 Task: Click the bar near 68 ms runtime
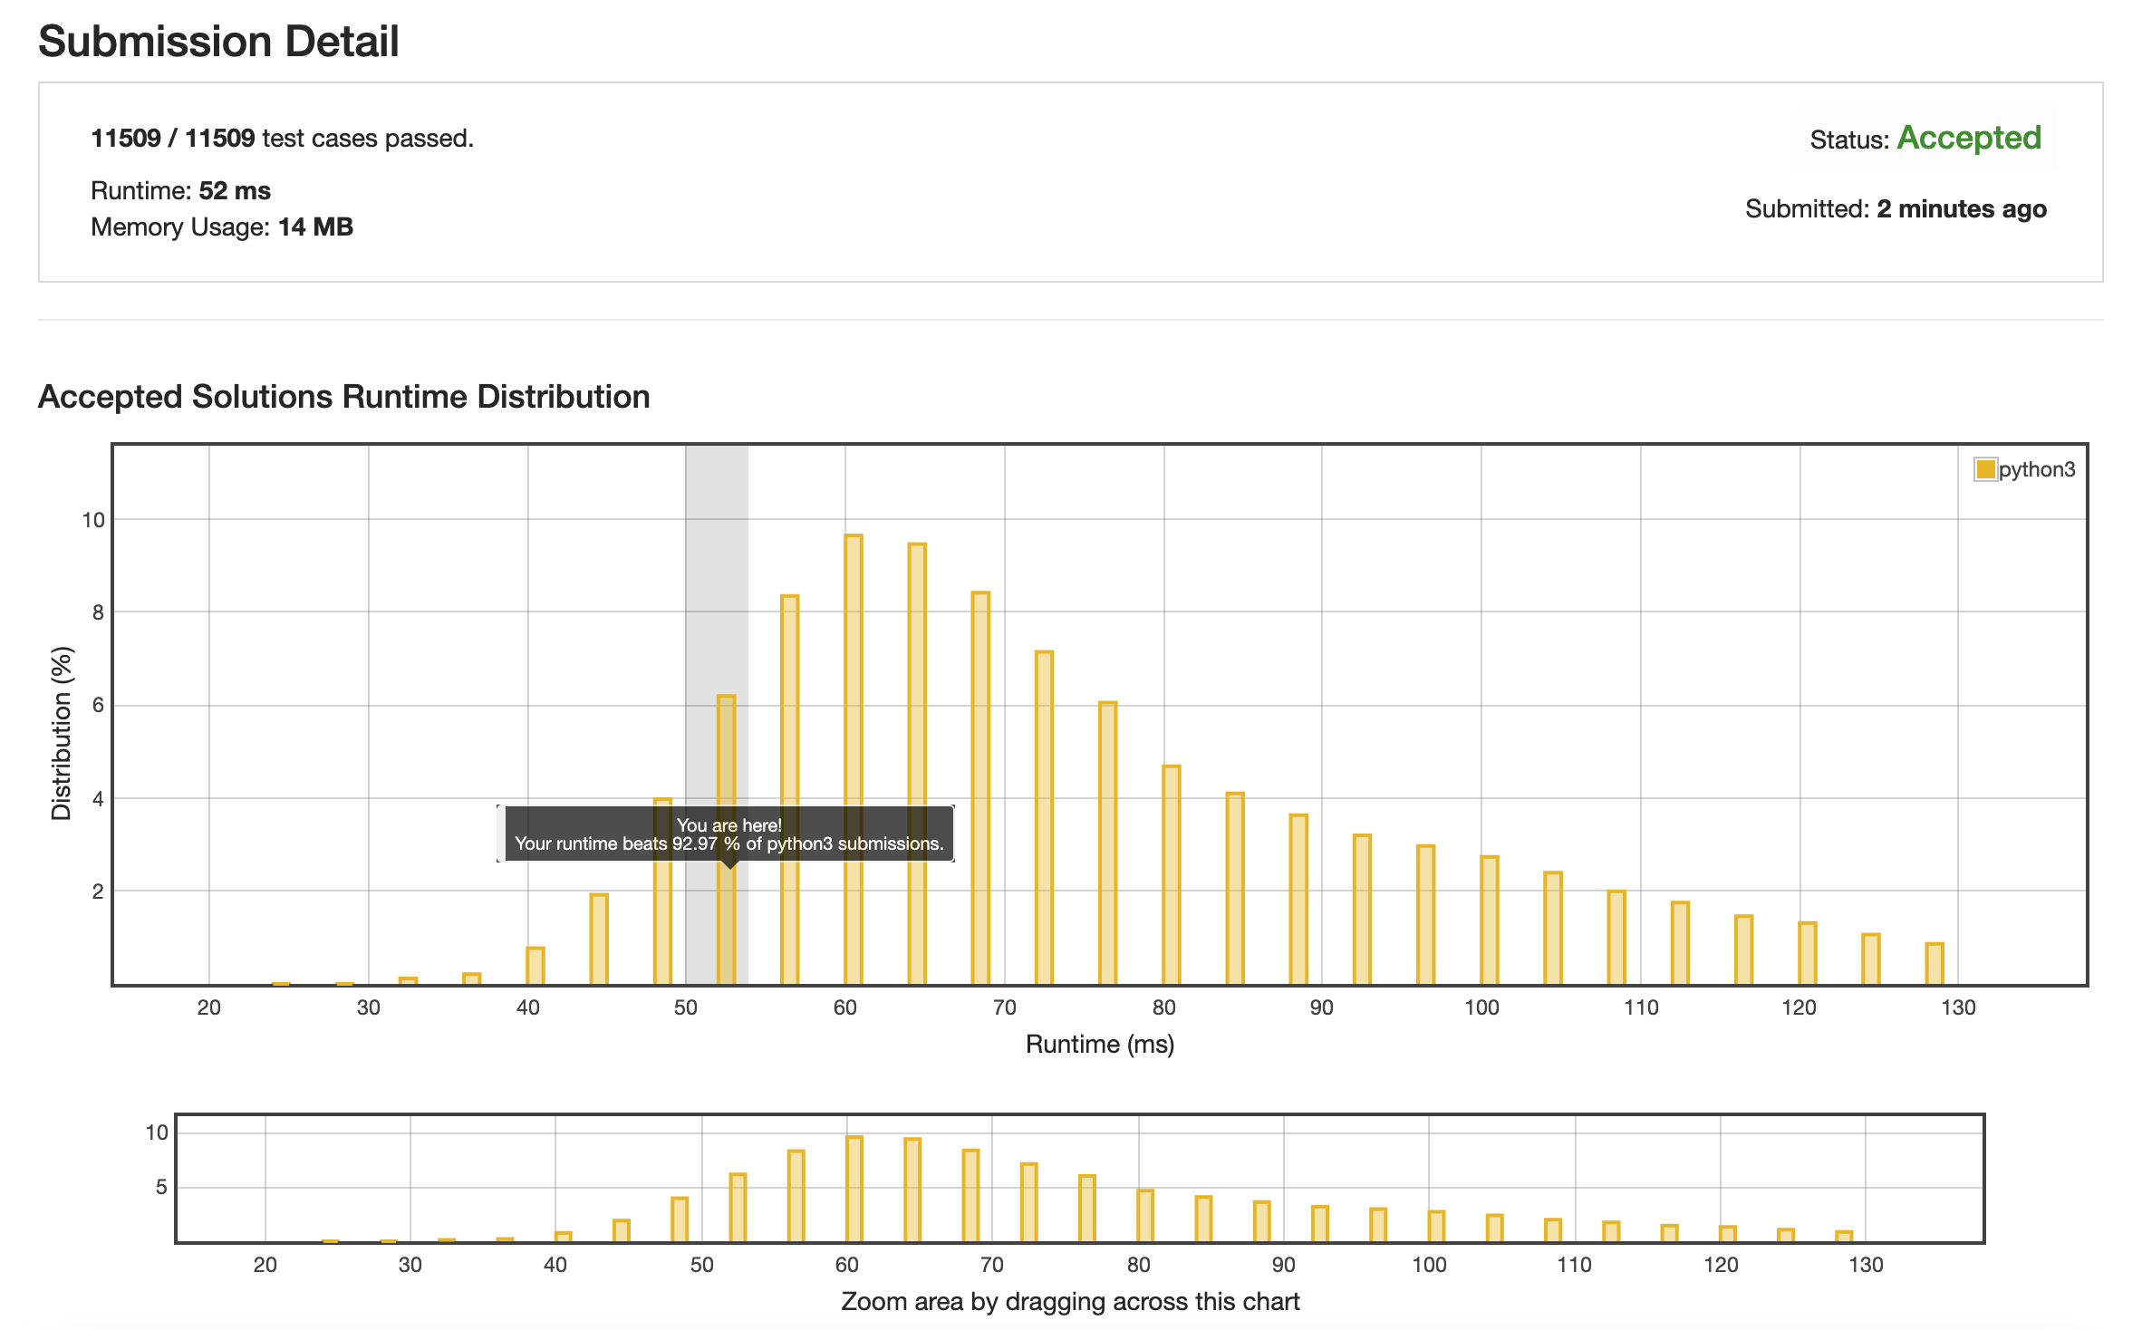pos(980,787)
